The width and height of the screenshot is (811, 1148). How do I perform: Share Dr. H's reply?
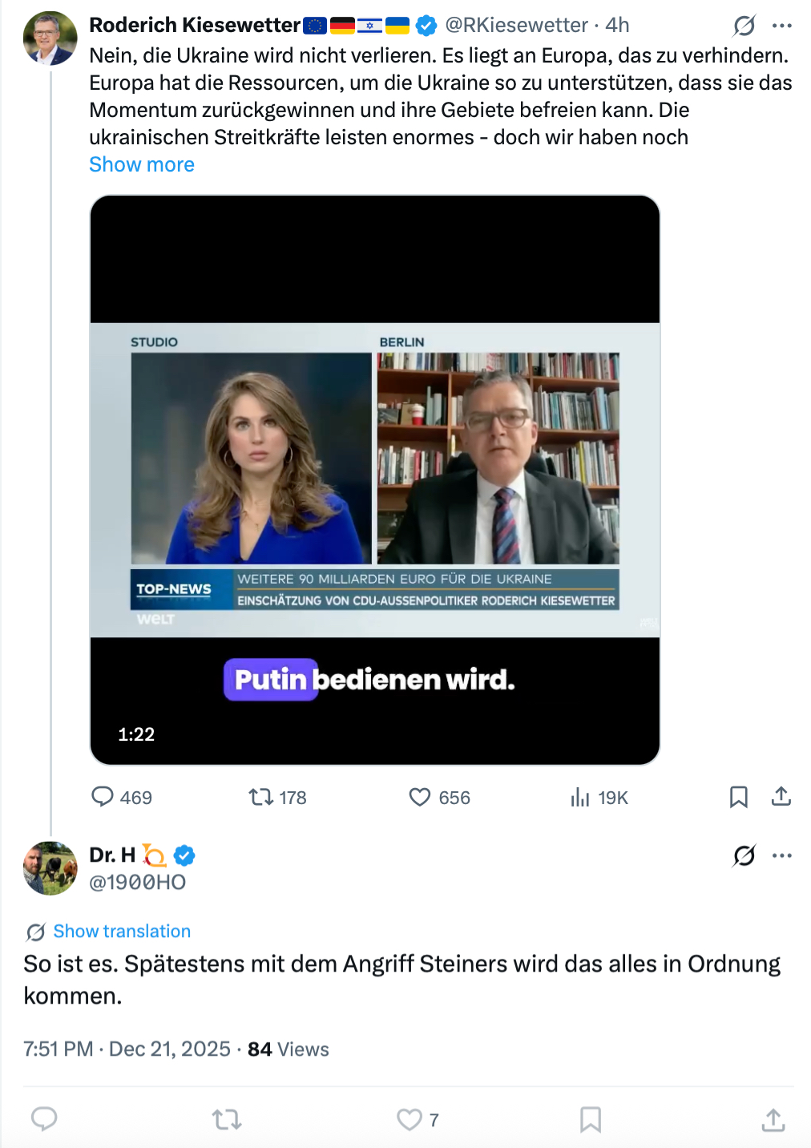(x=773, y=1119)
